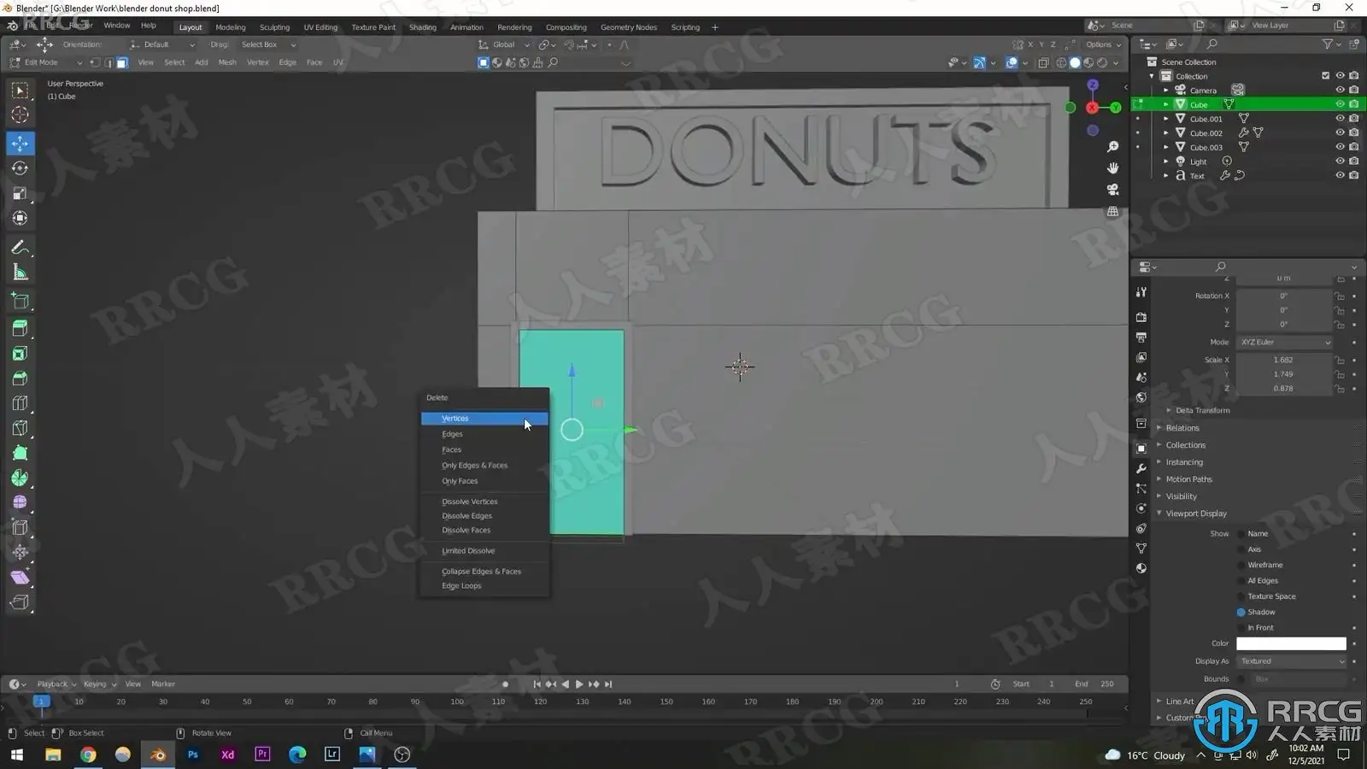Viewport: 1367px width, 769px height.
Task: Select Dissolve Edges in Delete menu
Action: (484, 516)
